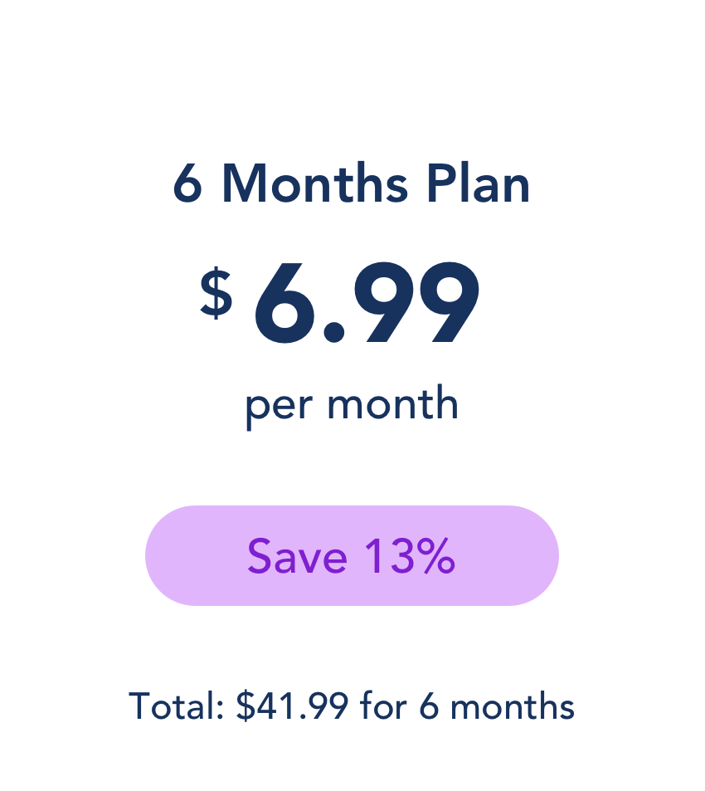Image resolution: width=705 pixels, height=791 pixels.
Task: Click 'for 6 months' in the total line
Action: tap(467, 706)
